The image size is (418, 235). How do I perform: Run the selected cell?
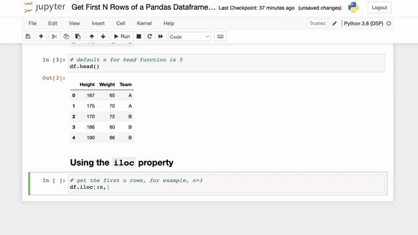[122, 37]
